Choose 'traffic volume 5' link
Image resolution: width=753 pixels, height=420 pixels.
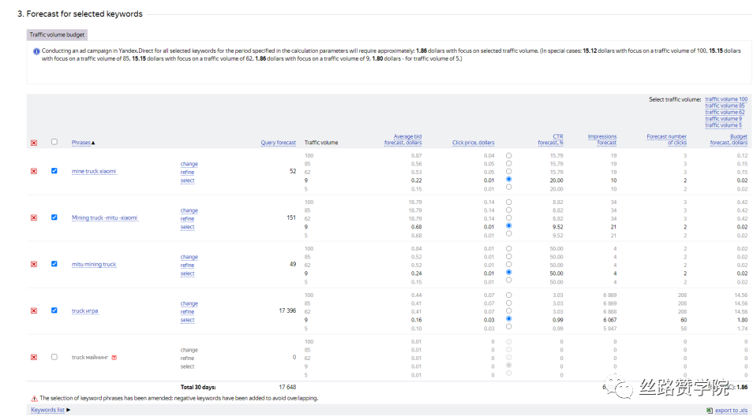(723, 125)
